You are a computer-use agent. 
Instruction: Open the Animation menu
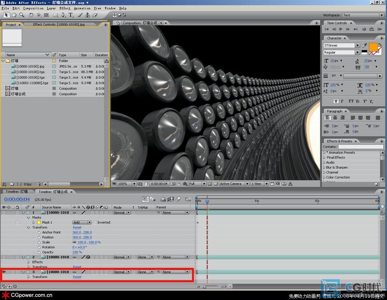82,8
